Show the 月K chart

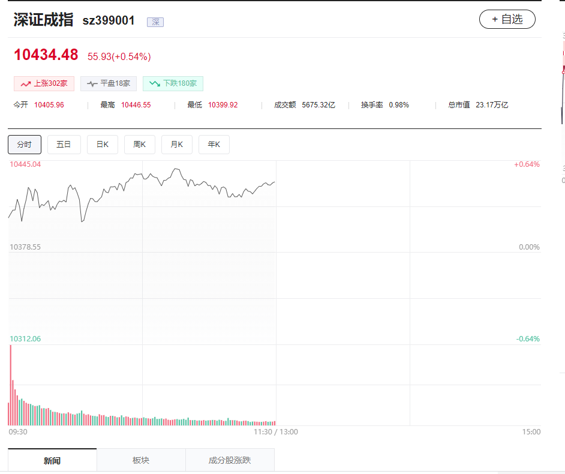click(x=176, y=145)
